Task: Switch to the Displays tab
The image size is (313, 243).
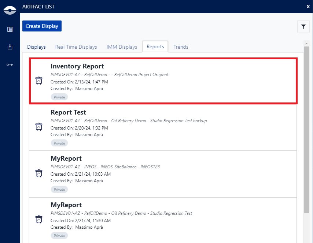Action: 36,47
